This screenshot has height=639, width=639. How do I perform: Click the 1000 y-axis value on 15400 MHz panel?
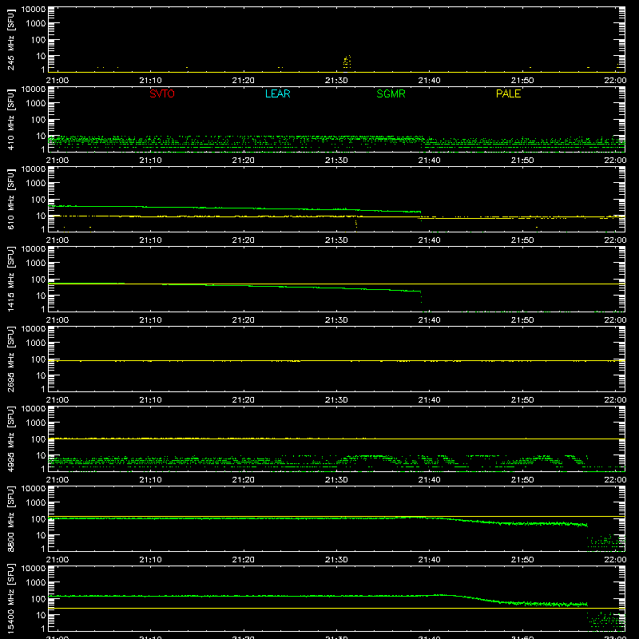(36, 583)
